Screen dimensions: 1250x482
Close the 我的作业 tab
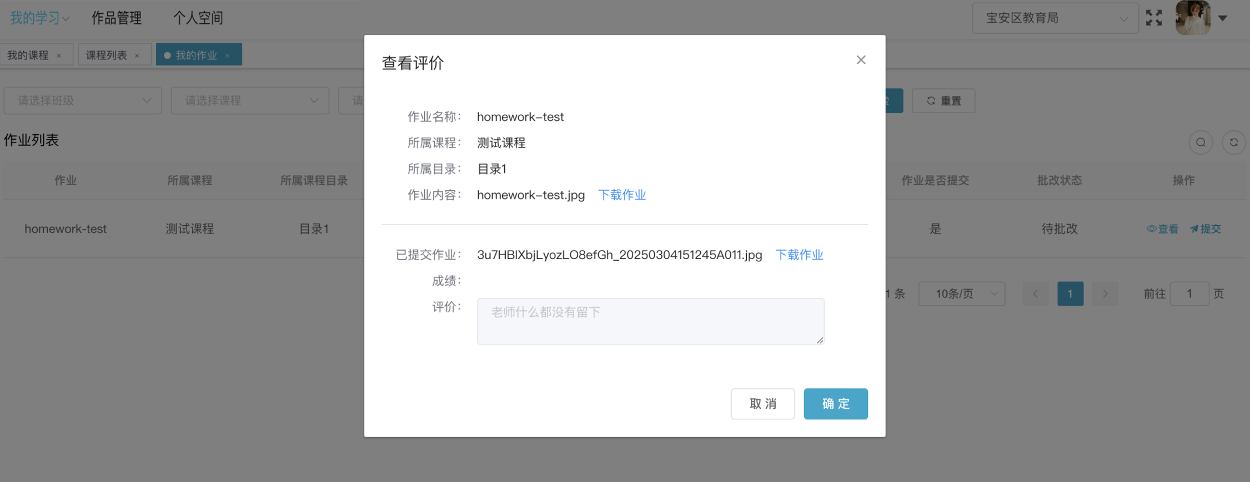[227, 55]
